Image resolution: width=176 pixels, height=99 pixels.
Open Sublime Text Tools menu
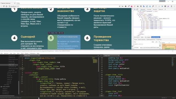[22, 53]
